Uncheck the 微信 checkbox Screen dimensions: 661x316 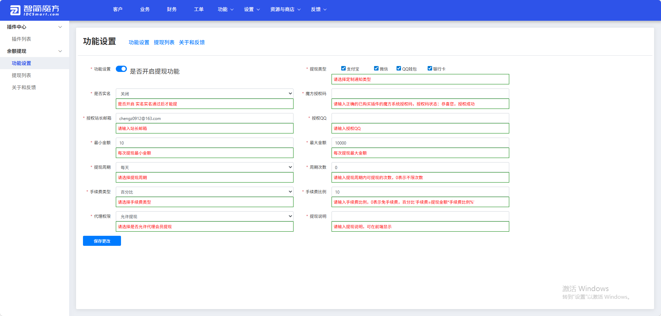pyautogui.click(x=376, y=68)
